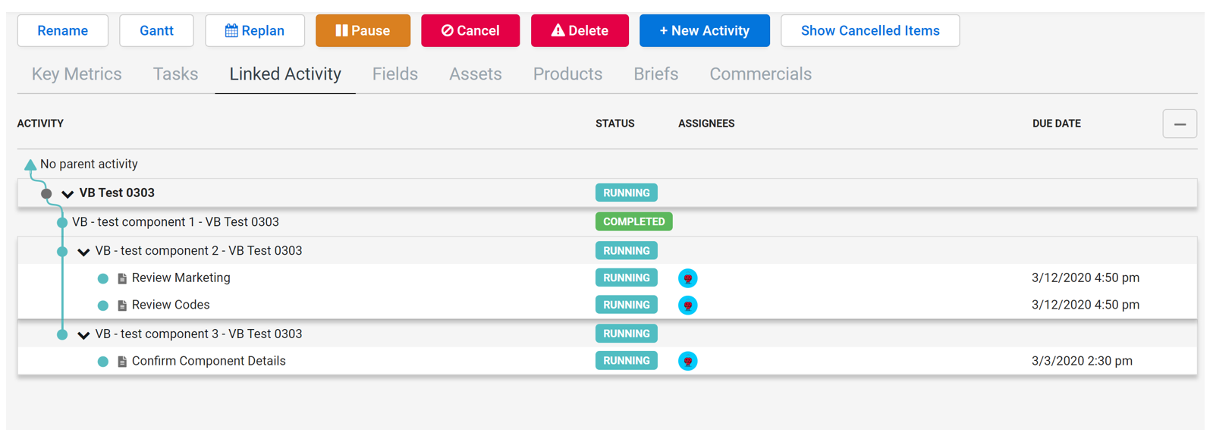Open the Gantt view

tap(156, 31)
